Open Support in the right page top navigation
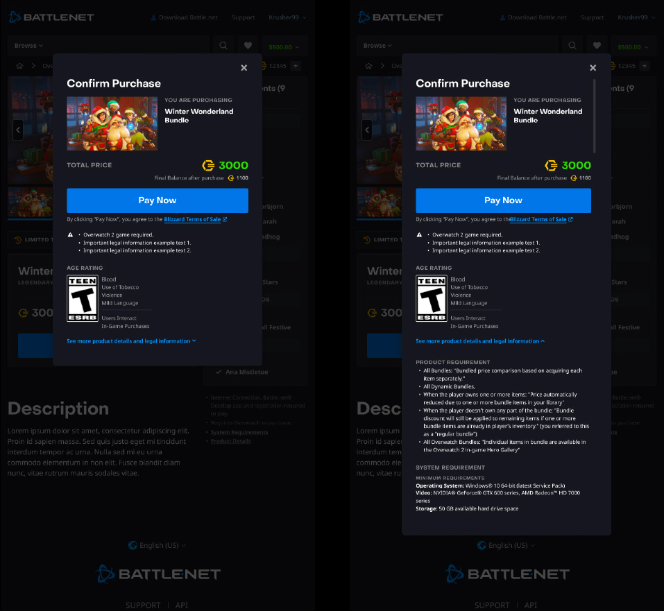 (592, 17)
